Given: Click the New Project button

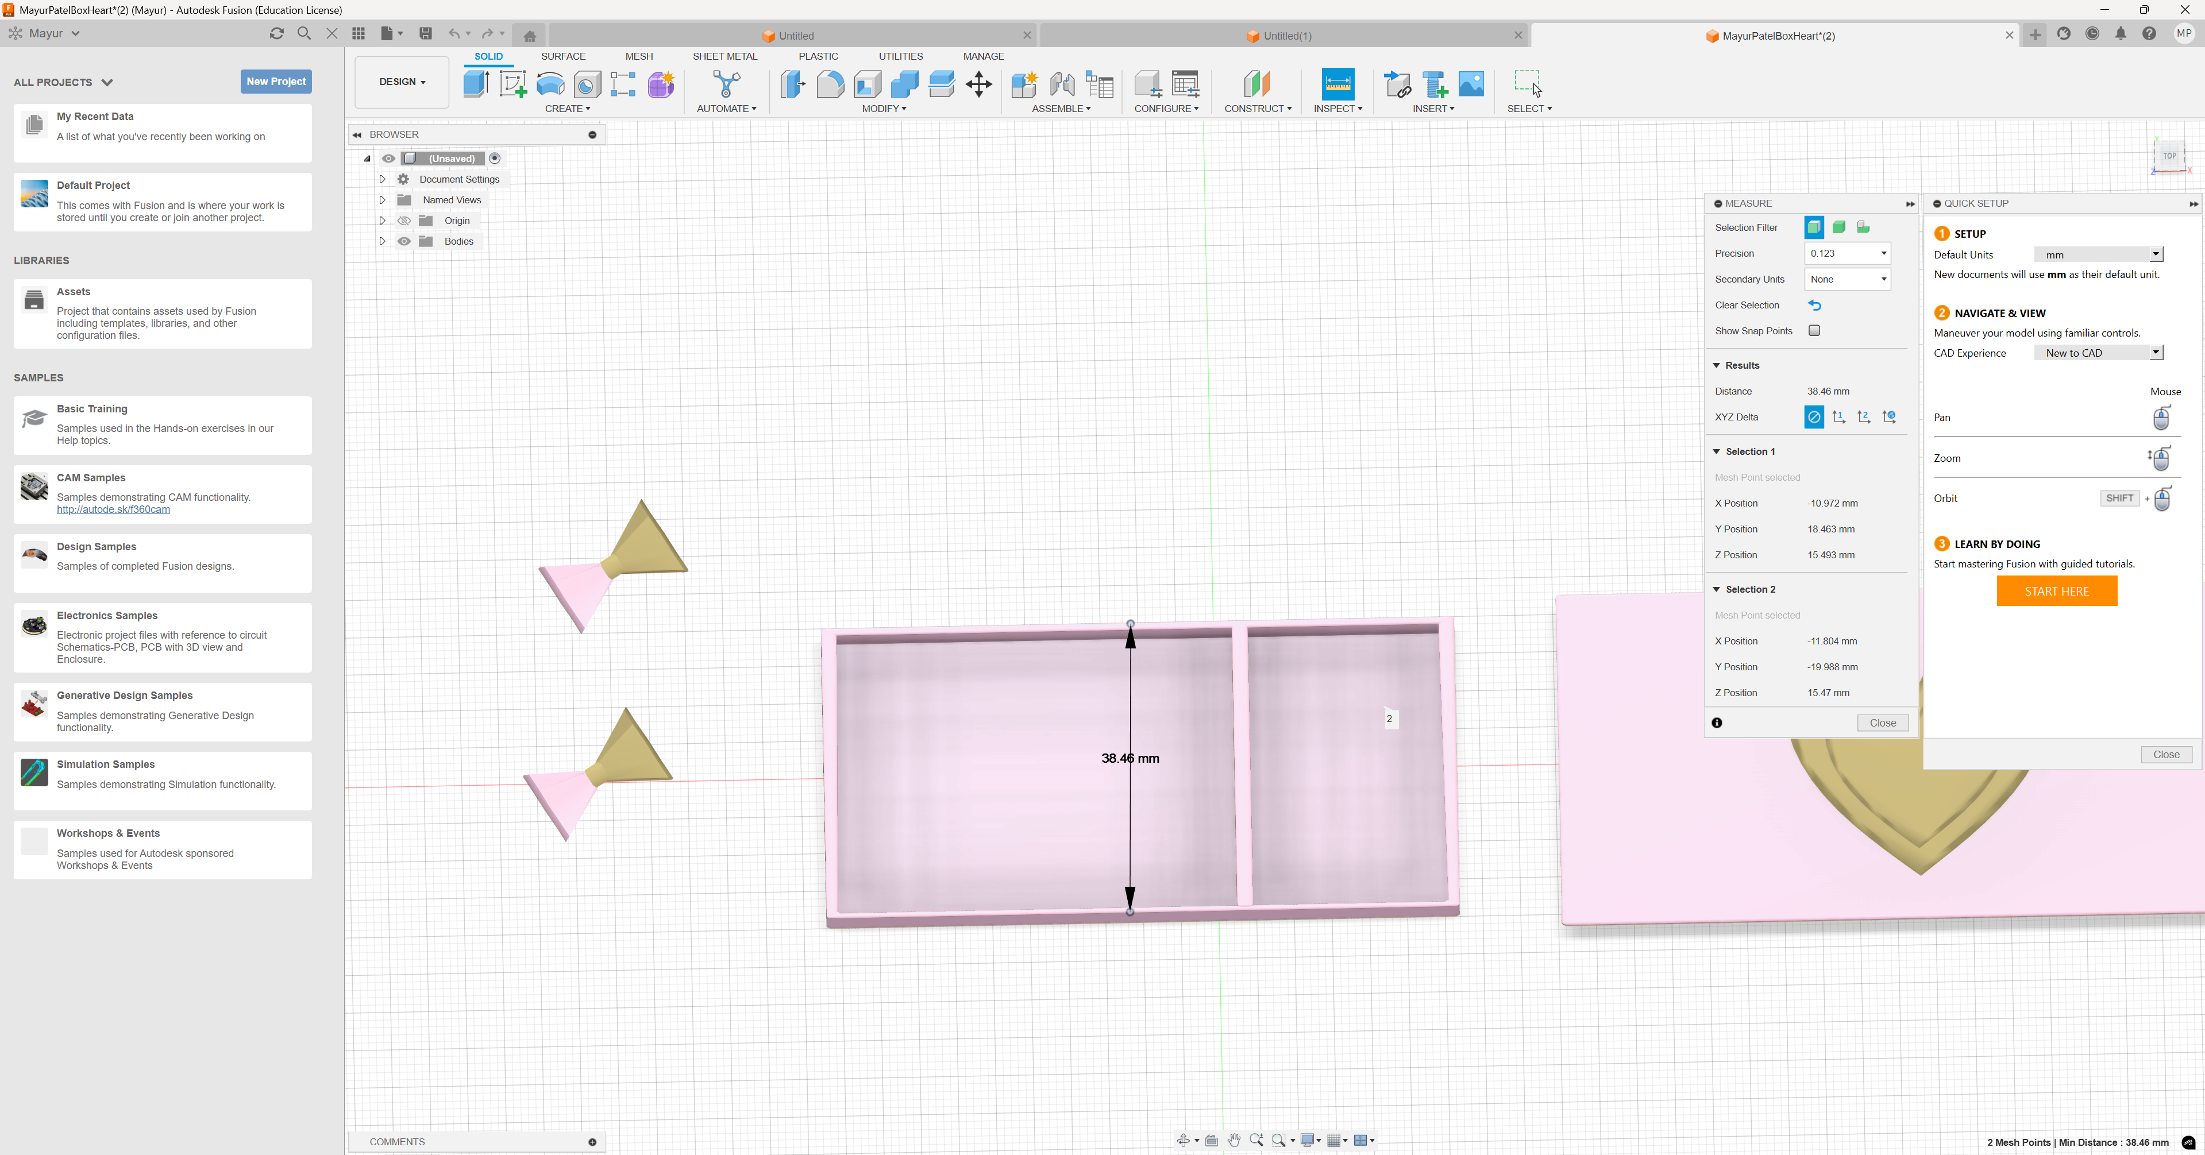Looking at the screenshot, I should coord(276,82).
